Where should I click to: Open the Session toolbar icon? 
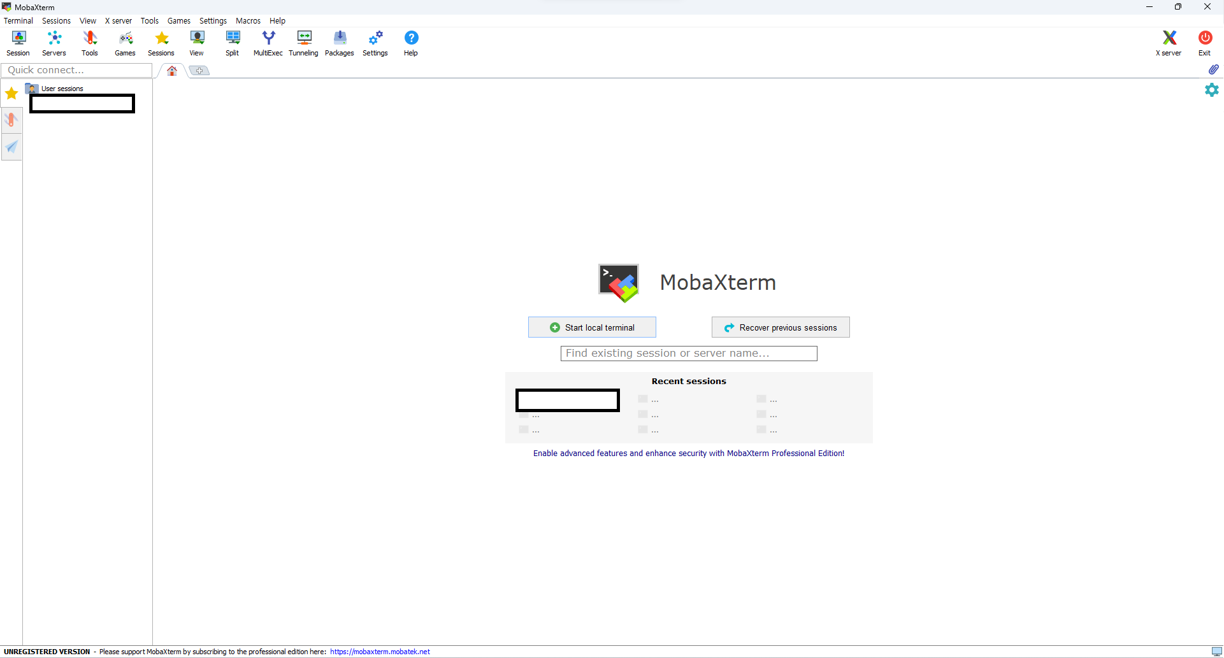coord(18,43)
